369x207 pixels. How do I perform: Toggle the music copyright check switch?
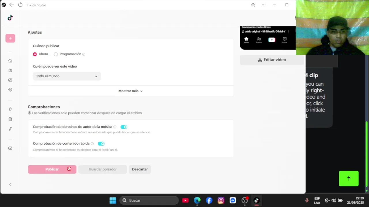click(124, 127)
